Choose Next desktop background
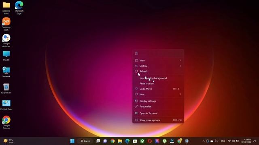This screenshot has height=145, width=259. tap(158, 78)
